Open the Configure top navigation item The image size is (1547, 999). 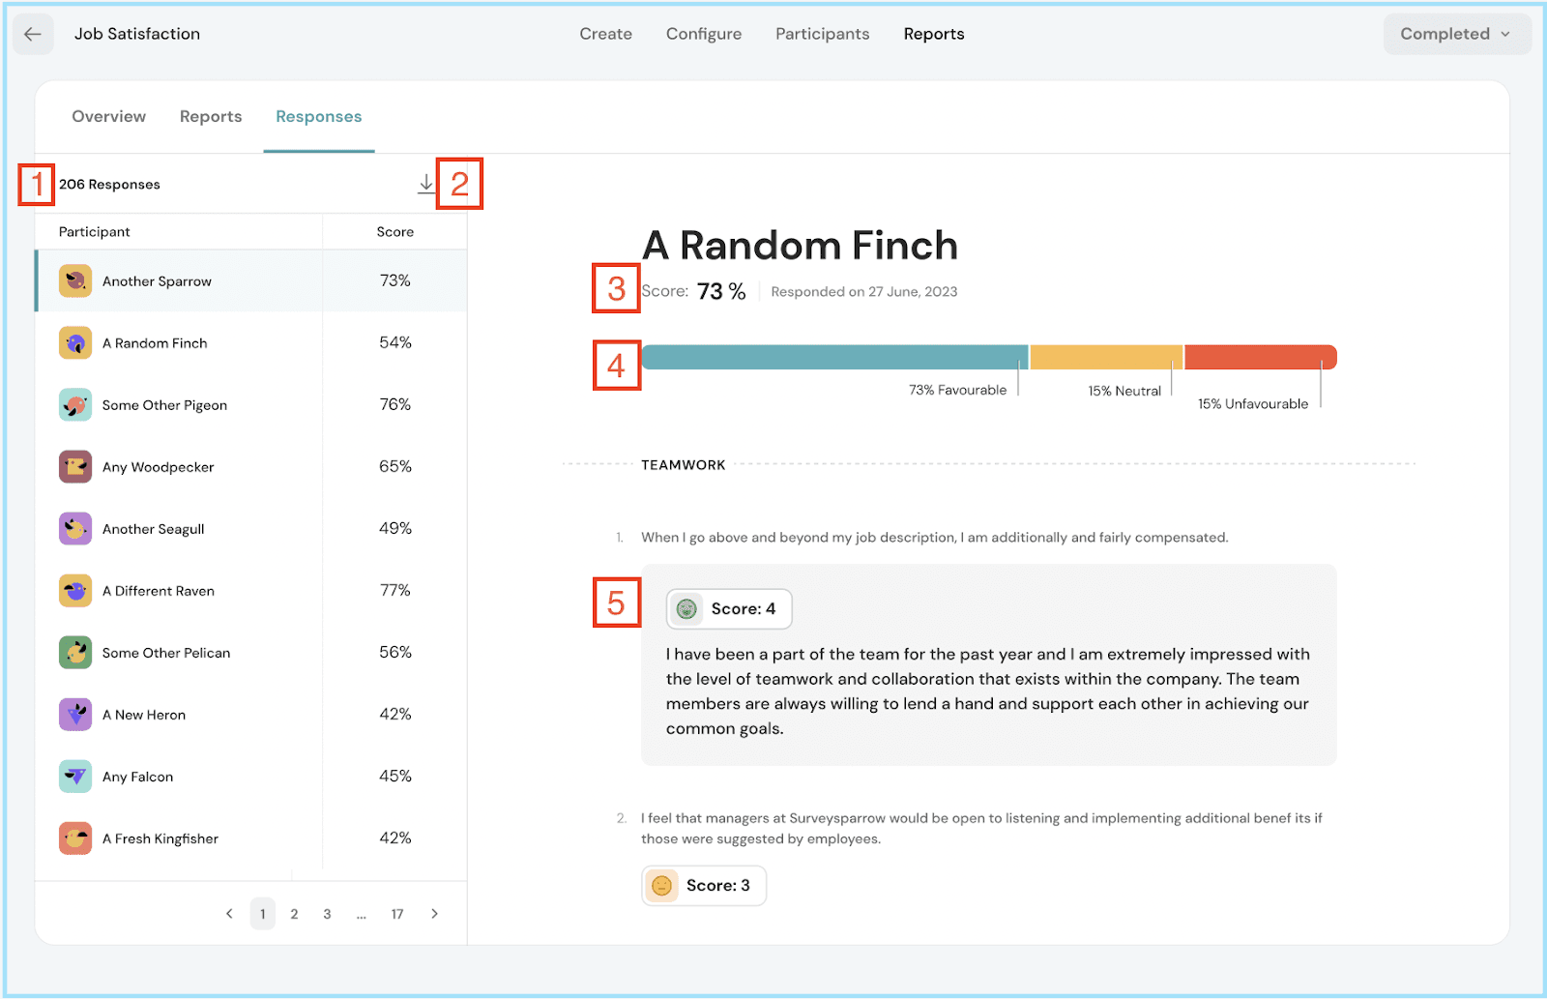point(703,34)
